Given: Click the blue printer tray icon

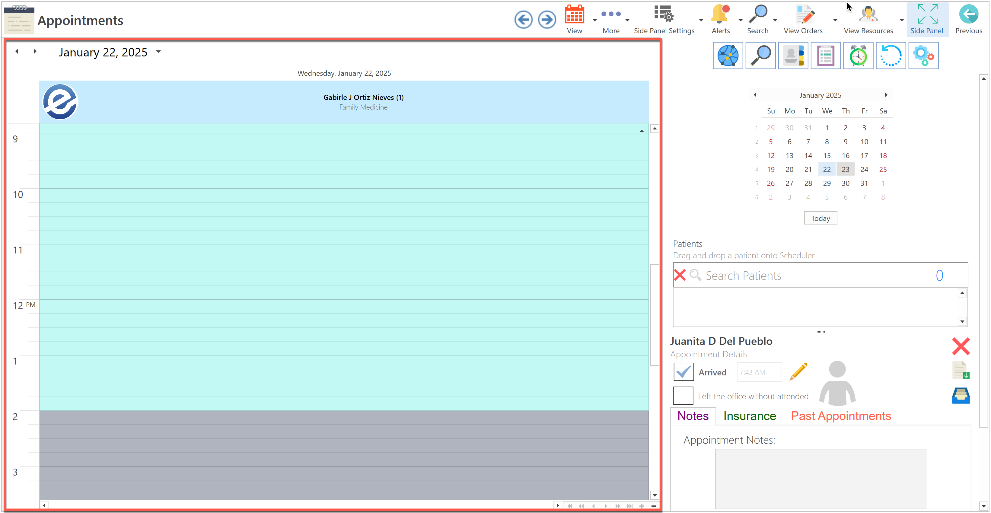Looking at the screenshot, I should pos(961,396).
